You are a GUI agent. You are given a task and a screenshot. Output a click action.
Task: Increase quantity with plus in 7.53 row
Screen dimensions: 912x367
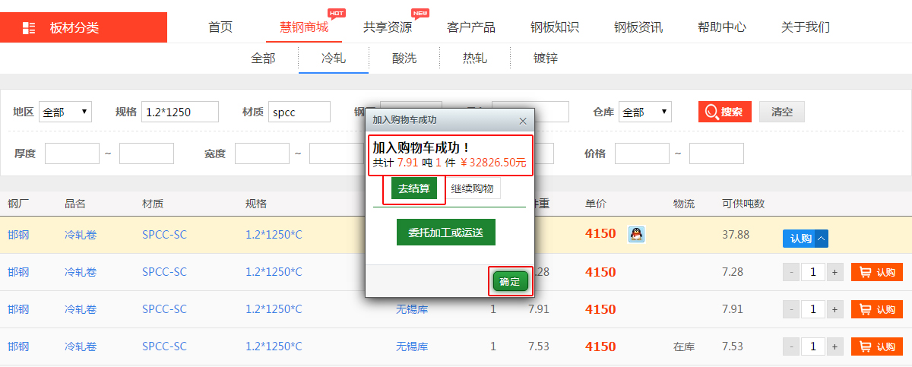834,346
